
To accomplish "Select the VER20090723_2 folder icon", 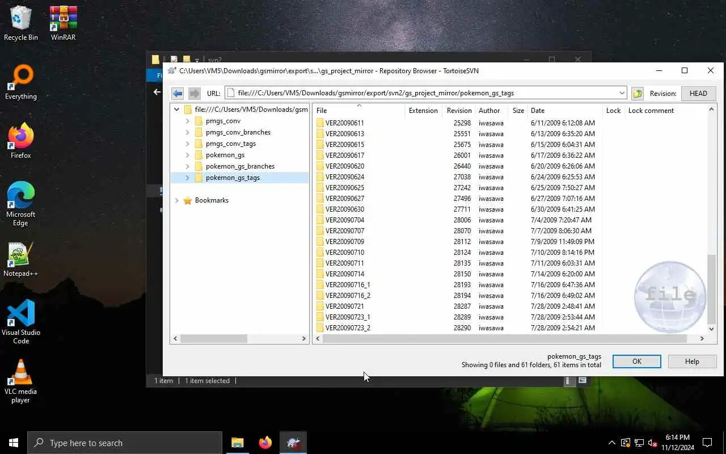I will pos(320,327).
